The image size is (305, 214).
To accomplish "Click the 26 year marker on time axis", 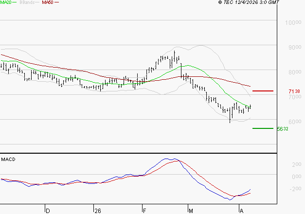I will [98, 211].
